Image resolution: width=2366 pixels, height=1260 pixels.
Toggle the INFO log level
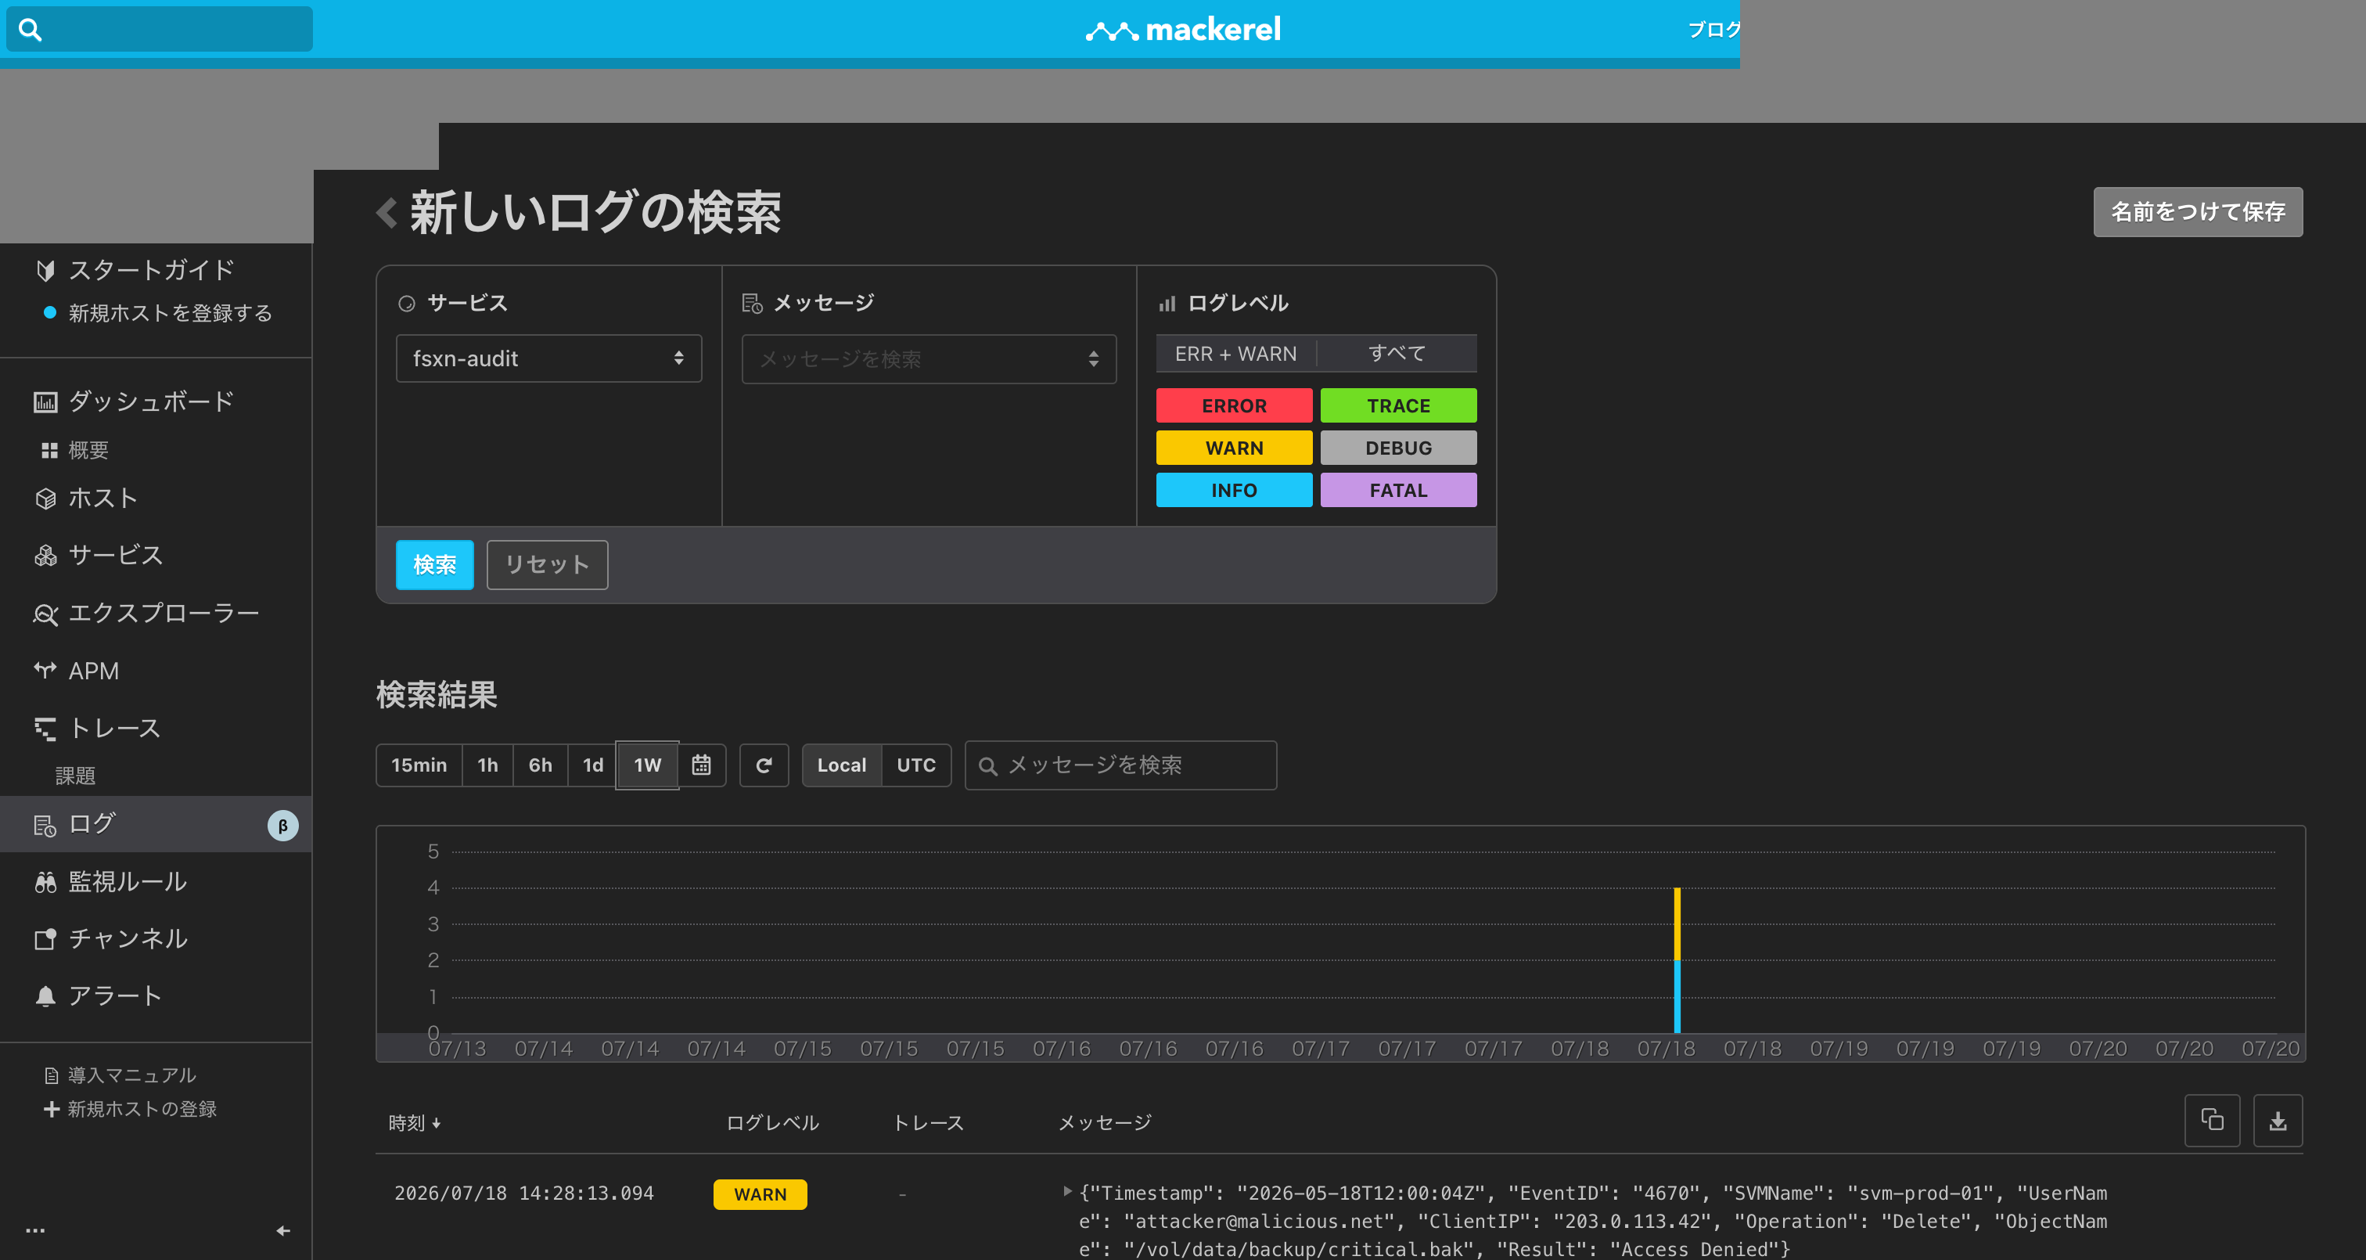pos(1234,490)
